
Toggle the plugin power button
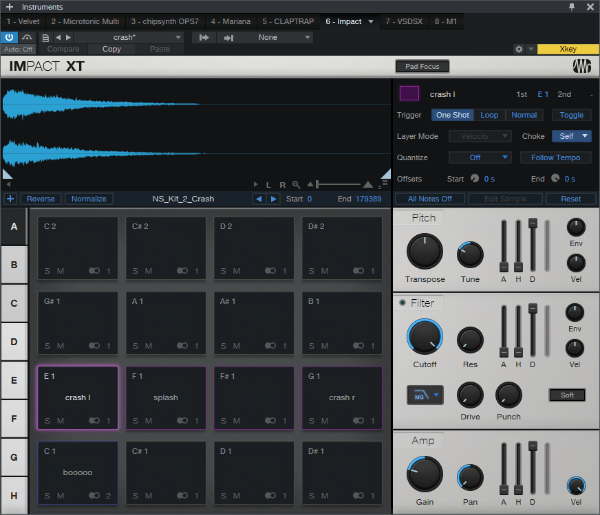click(x=10, y=37)
